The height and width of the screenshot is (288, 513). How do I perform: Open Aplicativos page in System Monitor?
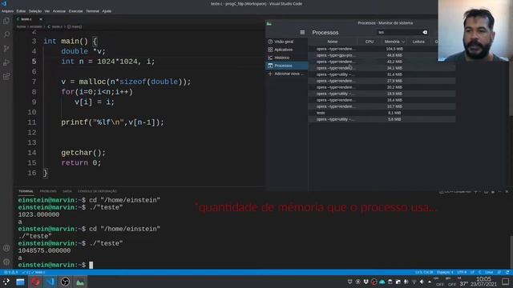(x=287, y=50)
